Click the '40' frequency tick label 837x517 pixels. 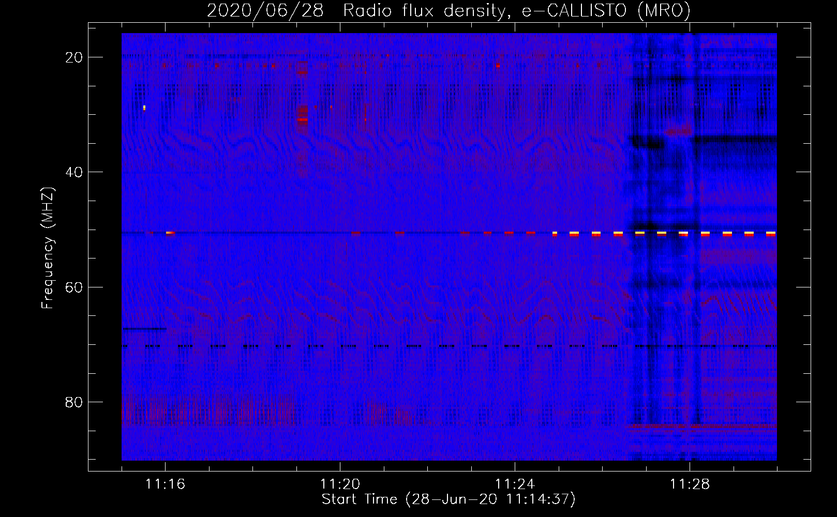tap(74, 172)
